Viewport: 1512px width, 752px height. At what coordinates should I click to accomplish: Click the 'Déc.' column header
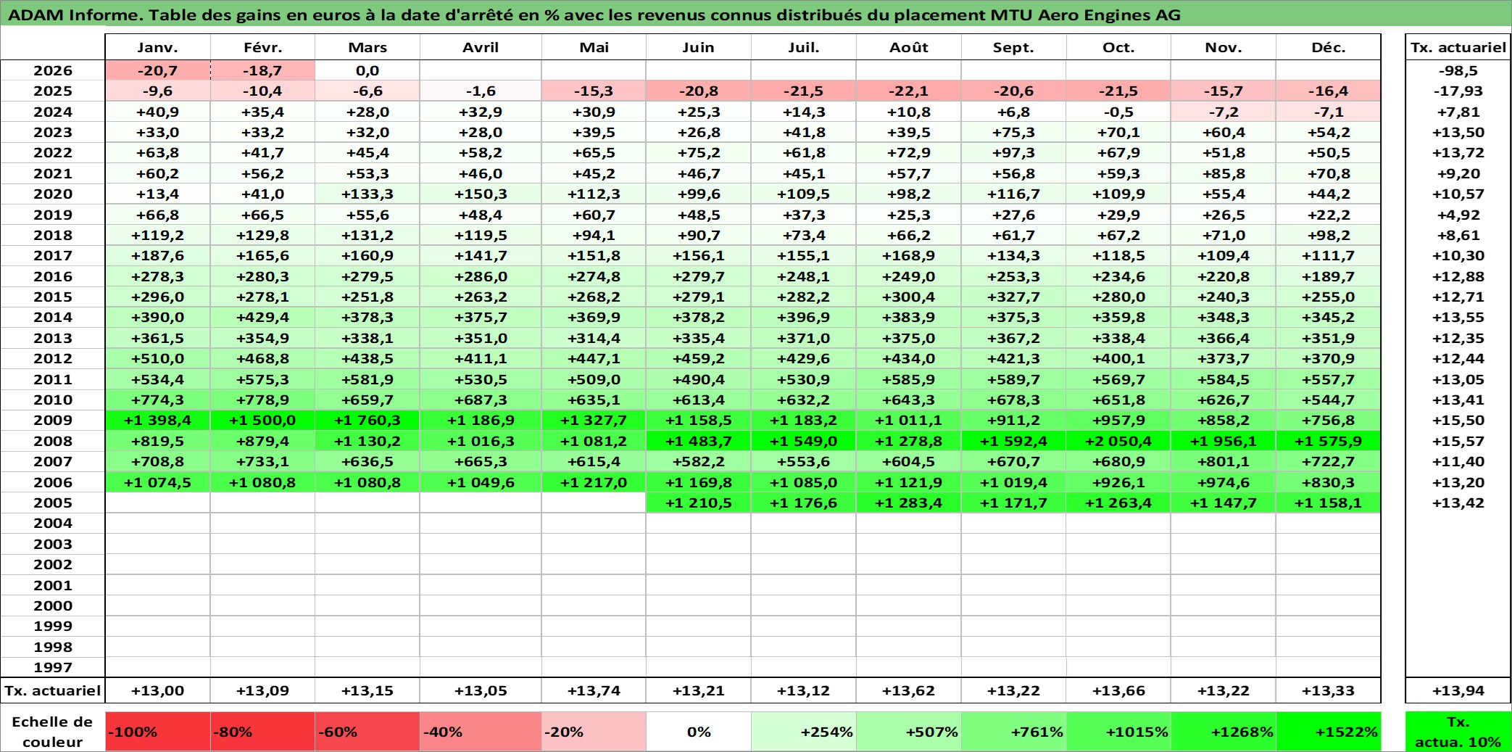1329,47
